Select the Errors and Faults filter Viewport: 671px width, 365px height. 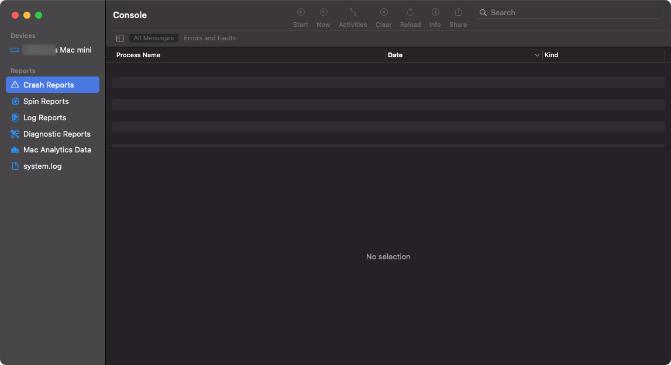point(209,38)
